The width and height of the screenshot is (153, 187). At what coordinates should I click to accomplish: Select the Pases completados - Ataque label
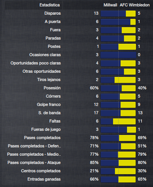[34, 162]
